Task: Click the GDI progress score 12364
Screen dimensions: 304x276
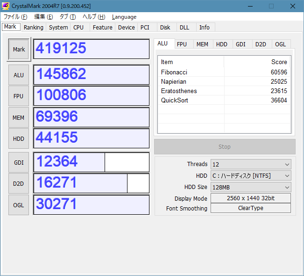Action: pyautogui.click(x=92, y=162)
